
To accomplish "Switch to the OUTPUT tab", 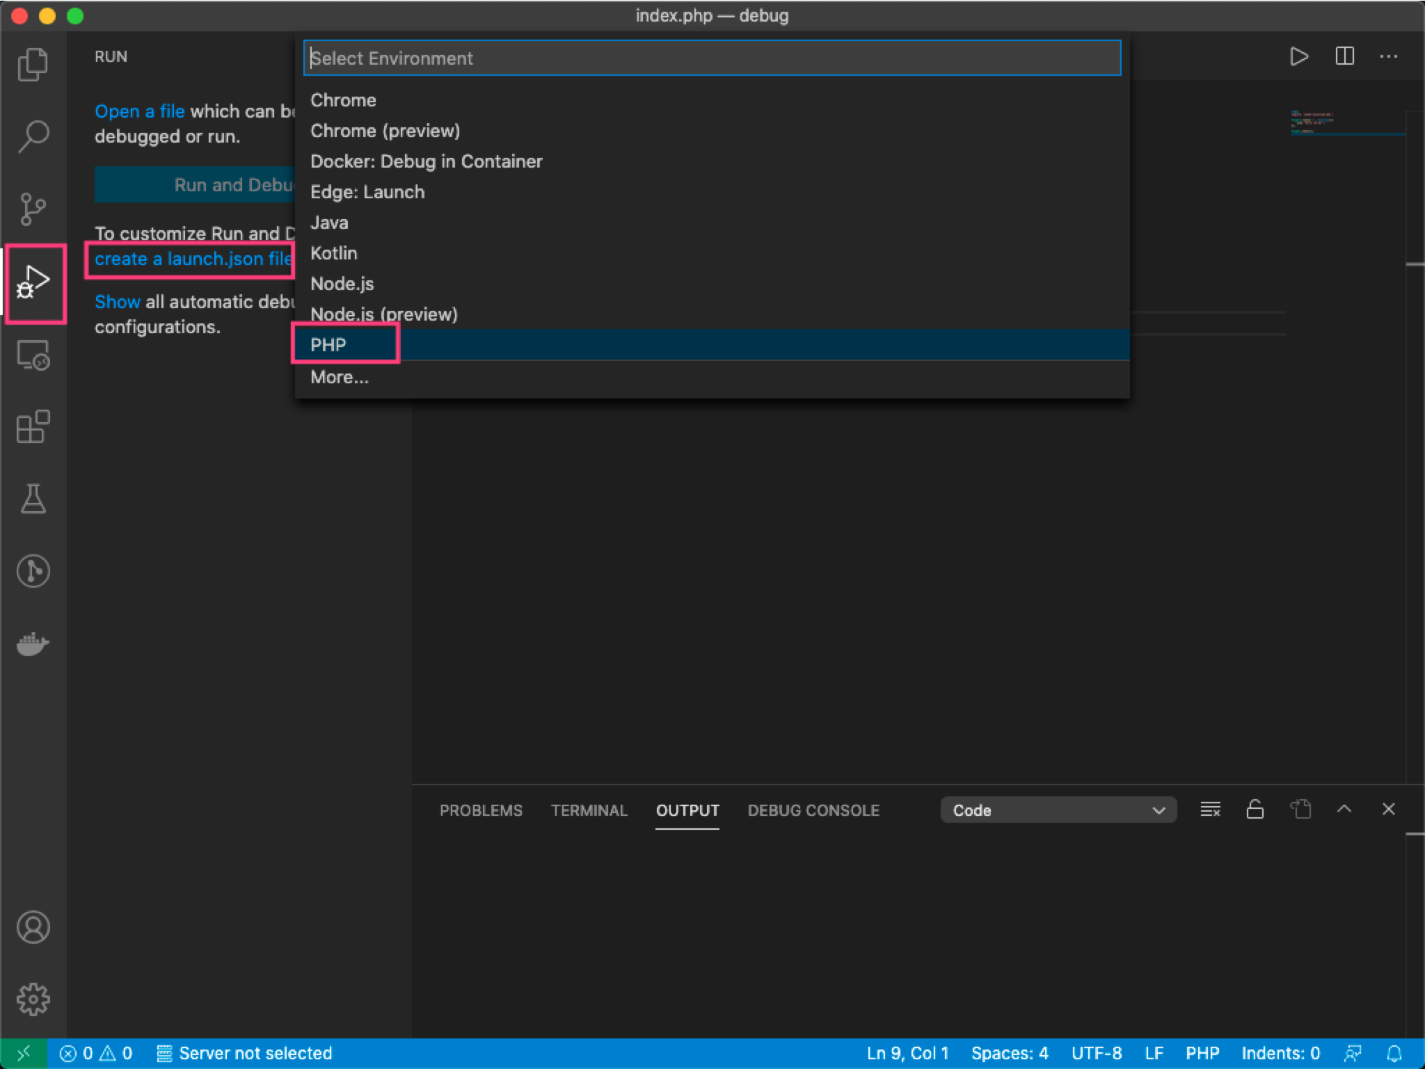I will click(687, 810).
